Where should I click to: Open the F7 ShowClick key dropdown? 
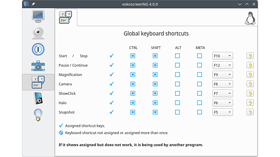[223, 94]
